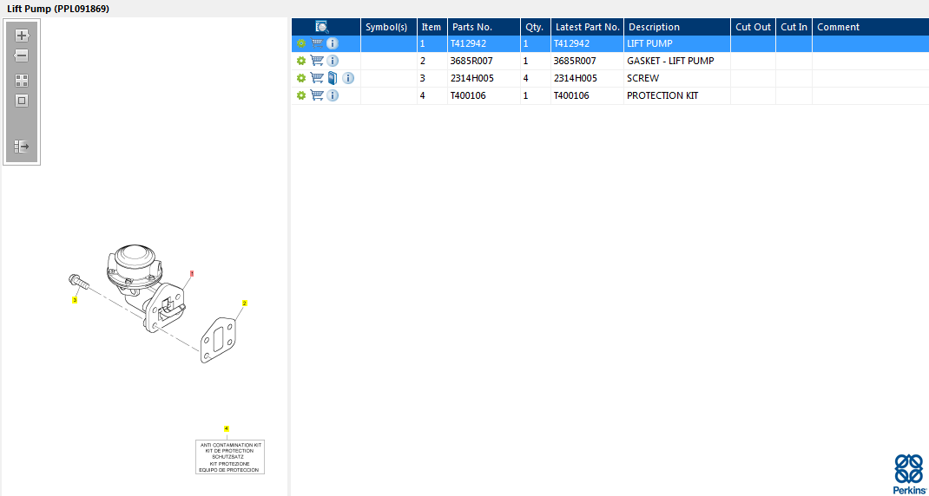
Task: Click callout label 2 in the diagram
Action: point(245,303)
